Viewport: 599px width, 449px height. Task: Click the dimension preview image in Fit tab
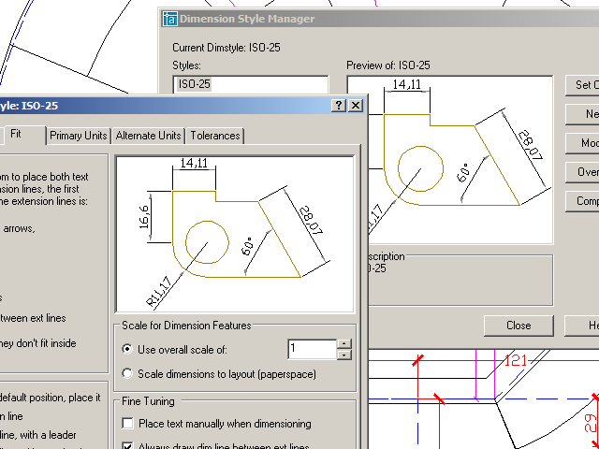(235, 234)
